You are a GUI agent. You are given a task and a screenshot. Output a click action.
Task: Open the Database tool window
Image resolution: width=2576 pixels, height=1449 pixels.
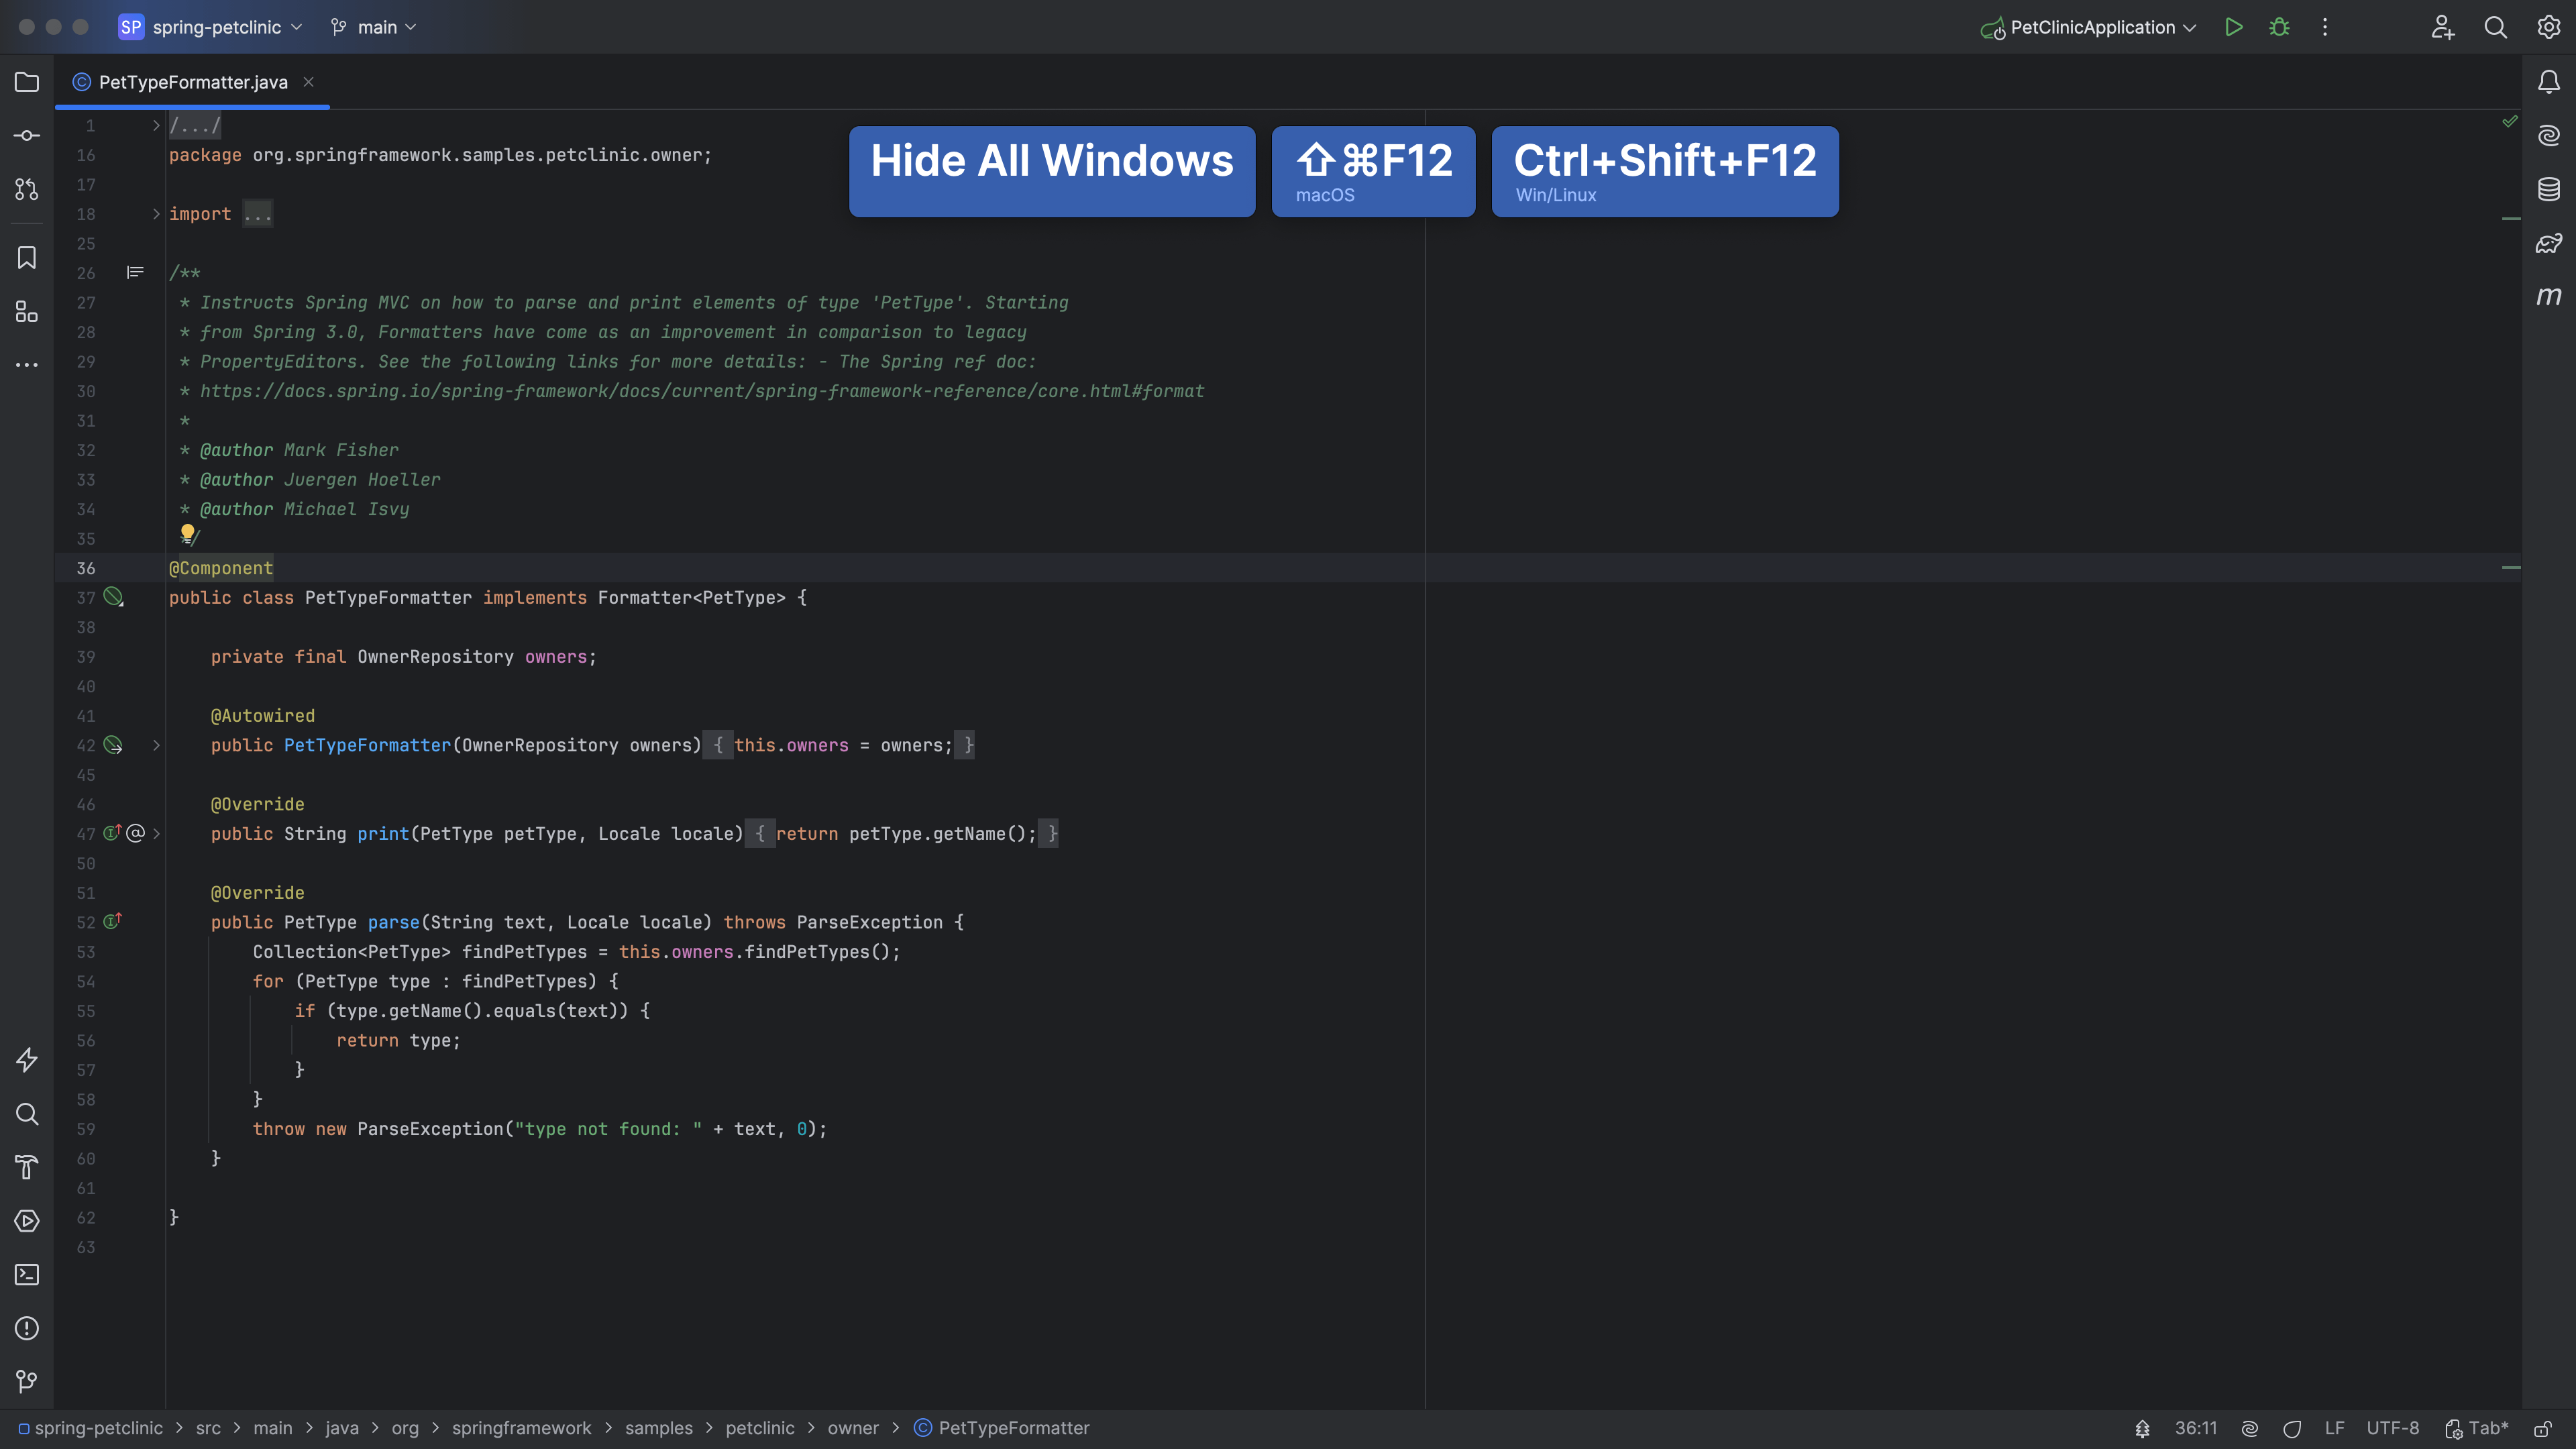click(2548, 189)
